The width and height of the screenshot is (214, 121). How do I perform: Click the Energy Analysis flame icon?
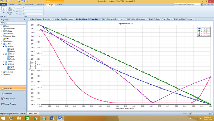pyautogui.click(x=2, y=104)
